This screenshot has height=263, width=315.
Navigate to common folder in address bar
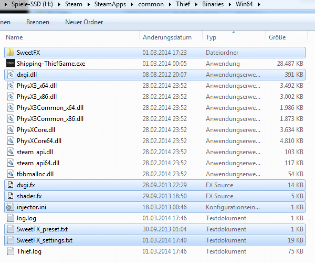(151, 4)
